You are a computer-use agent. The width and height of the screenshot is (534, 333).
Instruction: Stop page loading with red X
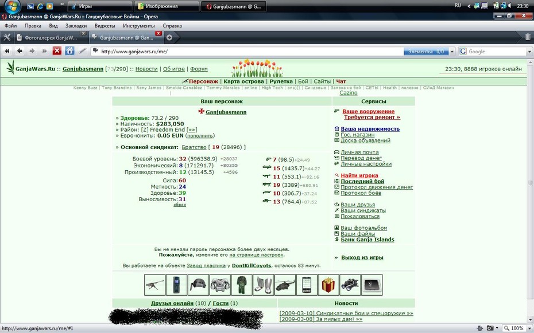[57, 52]
